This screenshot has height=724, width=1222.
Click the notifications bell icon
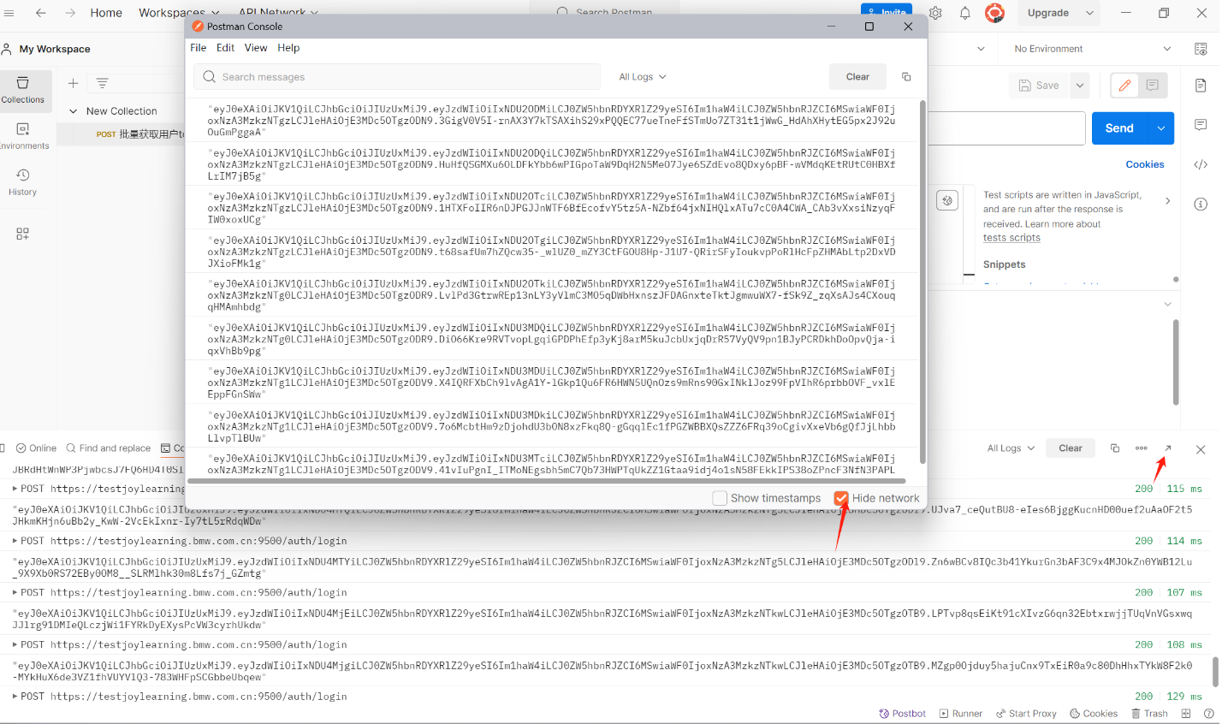tap(965, 13)
